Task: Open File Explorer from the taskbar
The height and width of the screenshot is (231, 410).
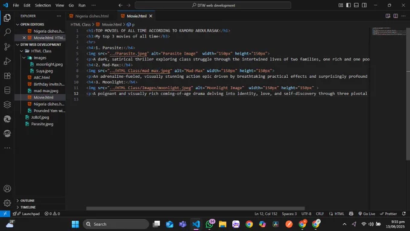Action: 222,224
